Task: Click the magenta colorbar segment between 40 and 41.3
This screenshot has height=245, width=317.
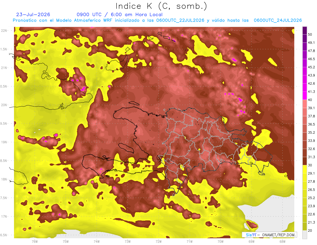Action: click(x=305, y=96)
